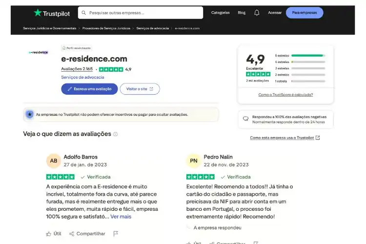Open the notifications bell

point(257,13)
